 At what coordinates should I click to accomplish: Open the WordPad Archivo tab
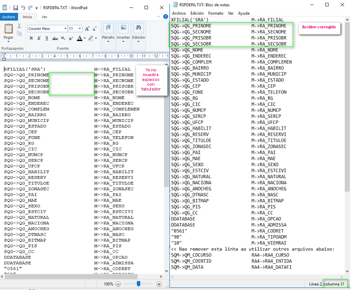[x=9, y=17]
